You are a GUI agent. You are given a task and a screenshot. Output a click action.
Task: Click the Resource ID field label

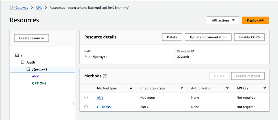click(185, 51)
